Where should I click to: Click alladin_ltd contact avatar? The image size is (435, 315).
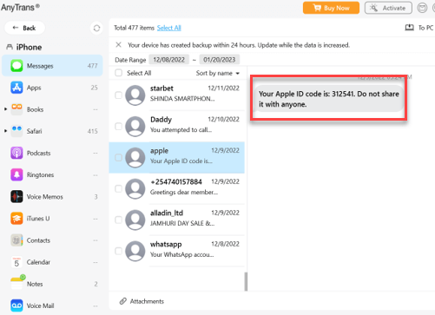point(135,220)
